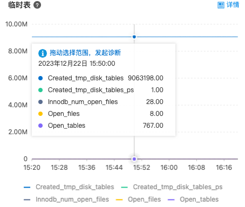Click the 16:00 x-axis label

169,168
